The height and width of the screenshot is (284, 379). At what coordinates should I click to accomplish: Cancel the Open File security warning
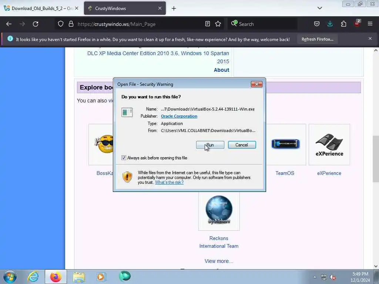[x=242, y=145]
